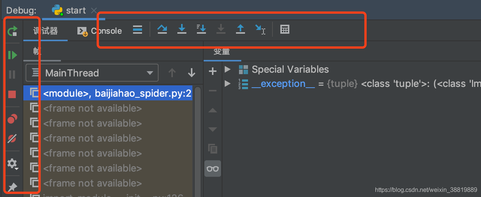Viewport: 481px width, 197px height.
Task: Expand the Special Variables node
Action: coord(227,69)
